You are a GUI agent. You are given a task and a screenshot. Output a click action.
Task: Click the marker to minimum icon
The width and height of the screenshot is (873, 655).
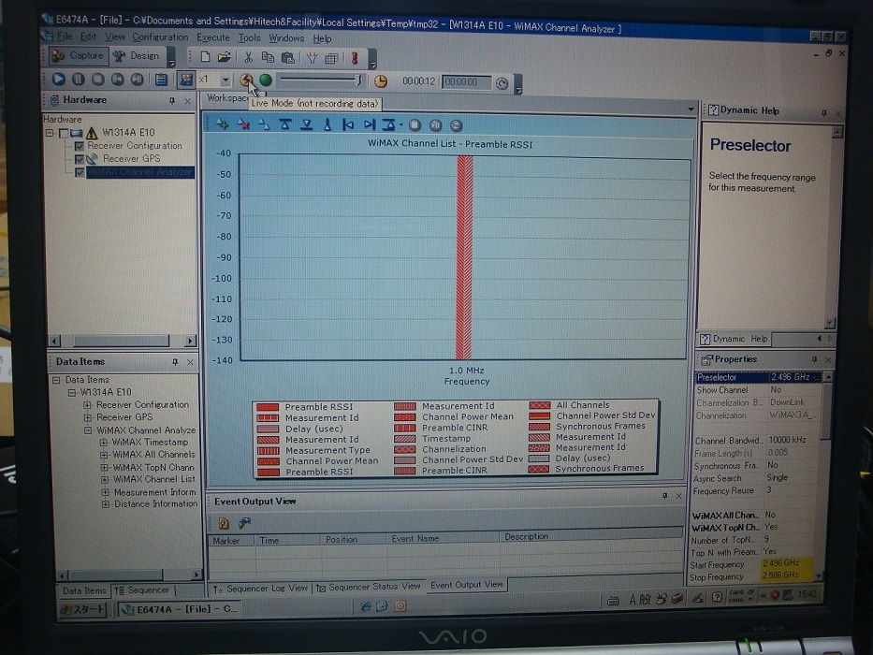(307, 124)
